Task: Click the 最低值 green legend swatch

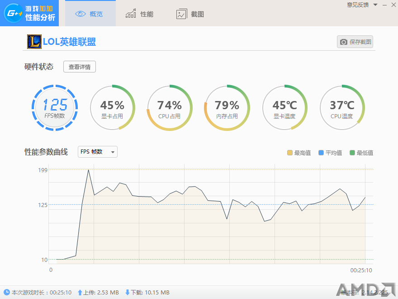Action: point(352,153)
